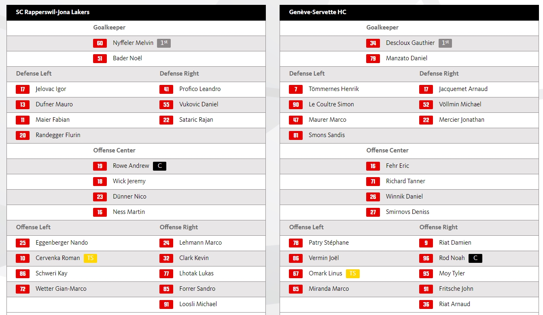
Task: Click the number 19 badge for Rowe Andrew
Action: (100, 166)
